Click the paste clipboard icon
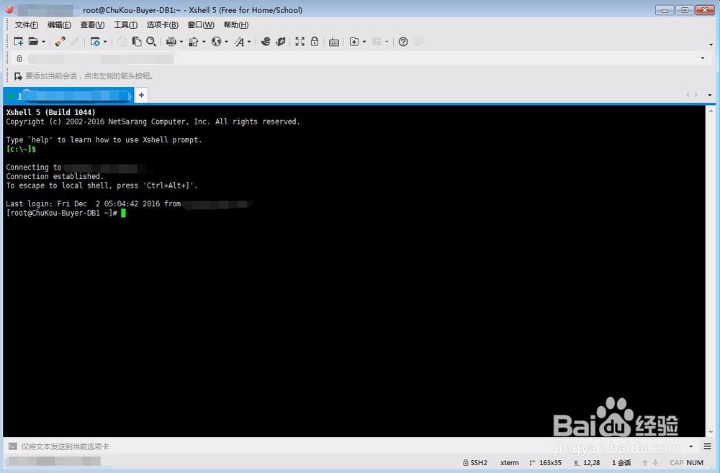Image resolution: width=720 pixels, height=473 pixels. click(x=136, y=42)
